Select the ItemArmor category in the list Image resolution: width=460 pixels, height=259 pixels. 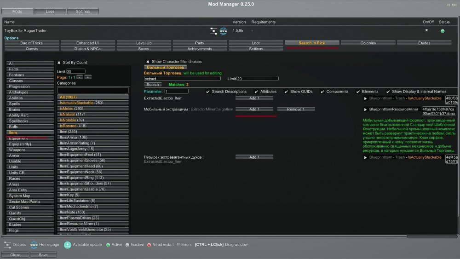(x=93, y=137)
